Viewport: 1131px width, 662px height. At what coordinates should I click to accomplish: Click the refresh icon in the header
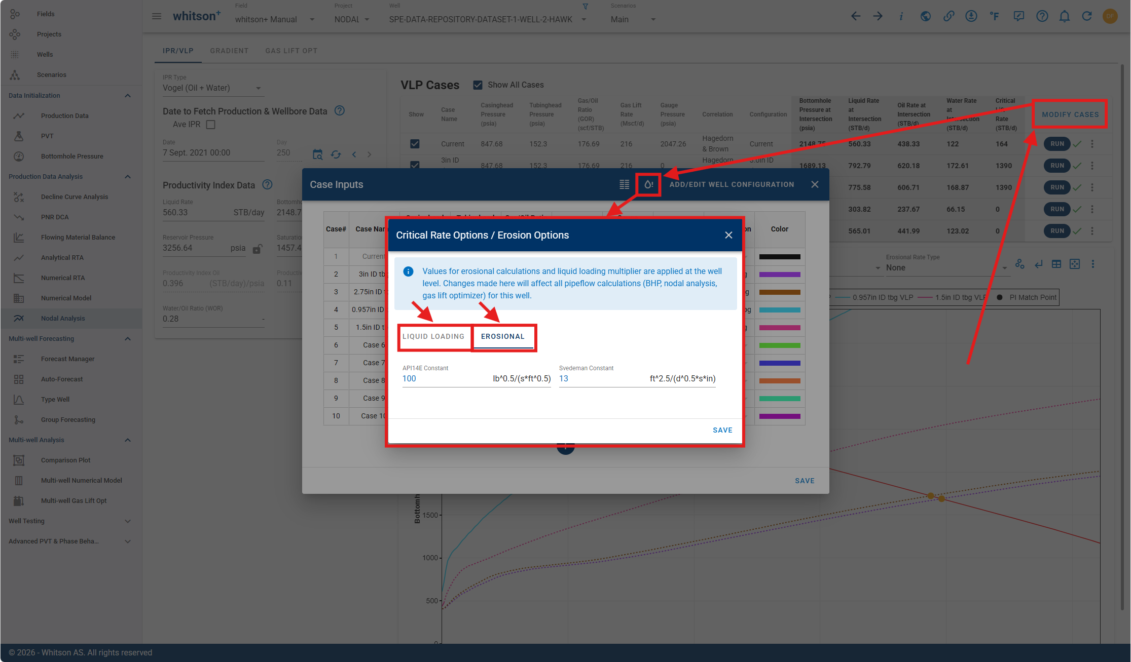(x=1087, y=16)
